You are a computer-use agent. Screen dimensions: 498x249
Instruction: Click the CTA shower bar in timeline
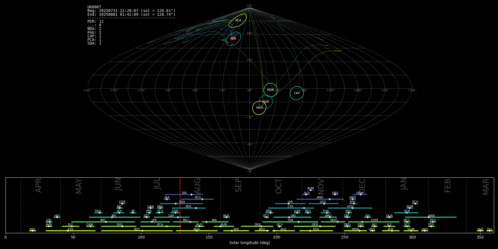click(x=291, y=208)
